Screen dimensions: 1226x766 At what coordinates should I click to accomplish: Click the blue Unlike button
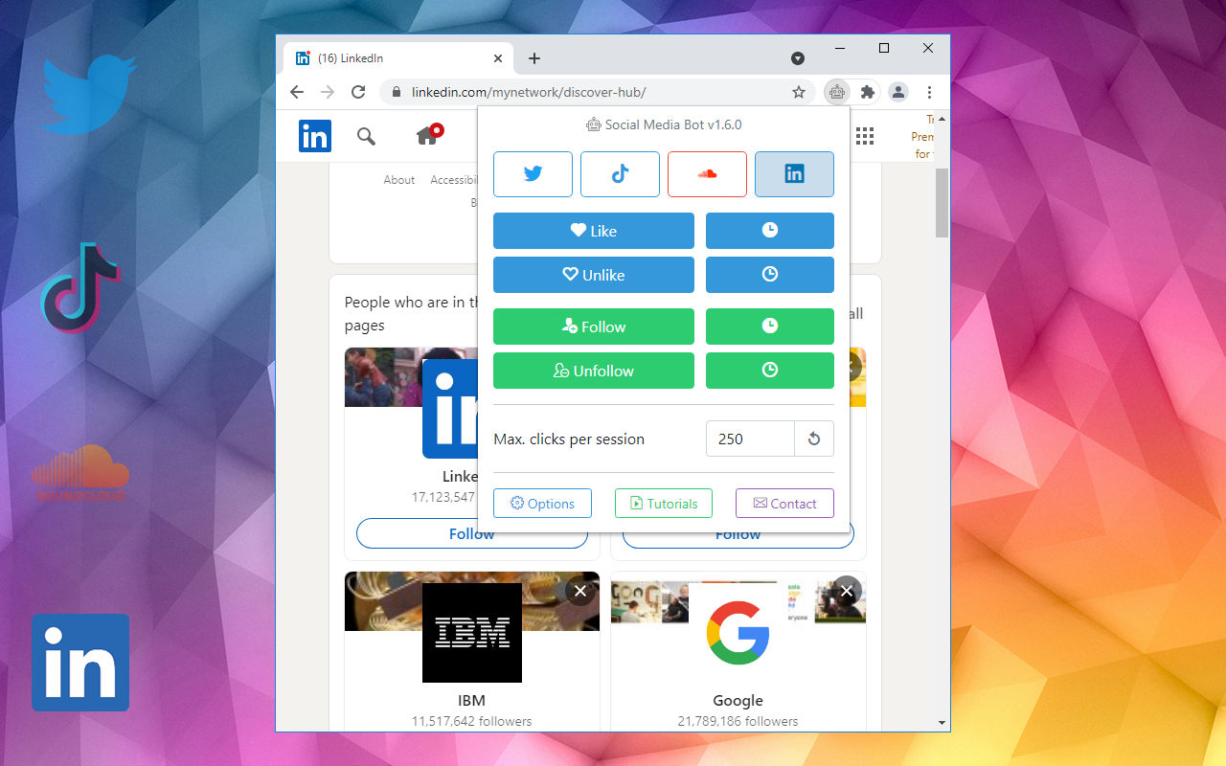[593, 275]
